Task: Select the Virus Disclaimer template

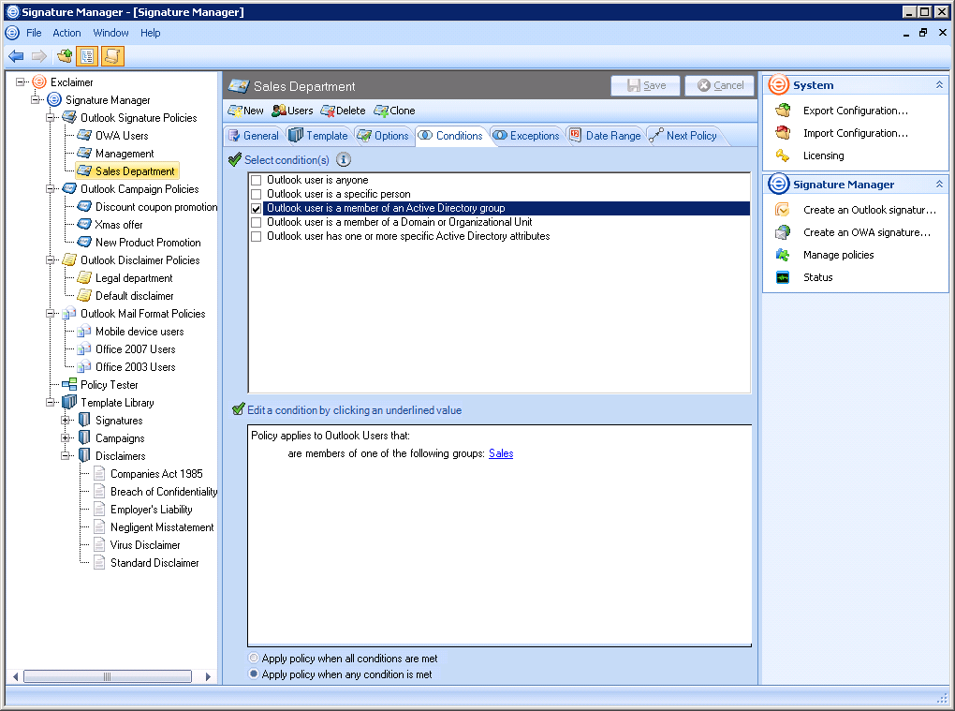Action: 145,545
